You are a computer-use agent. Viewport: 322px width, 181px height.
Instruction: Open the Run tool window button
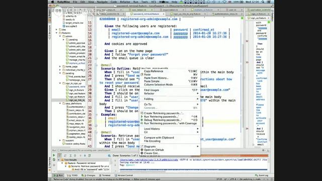[58, 175]
